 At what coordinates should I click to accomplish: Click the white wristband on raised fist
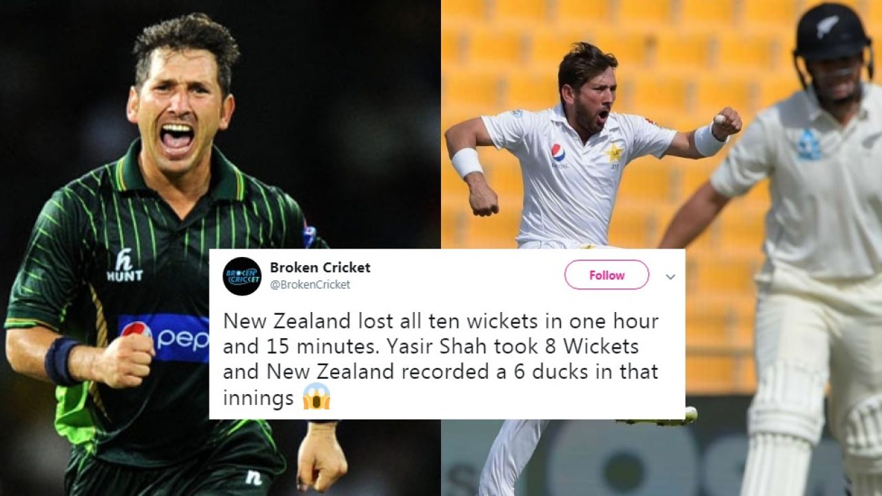click(708, 141)
